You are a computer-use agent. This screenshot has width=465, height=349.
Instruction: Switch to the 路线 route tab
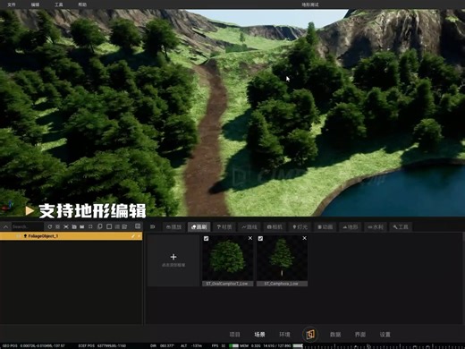[249, 227]
